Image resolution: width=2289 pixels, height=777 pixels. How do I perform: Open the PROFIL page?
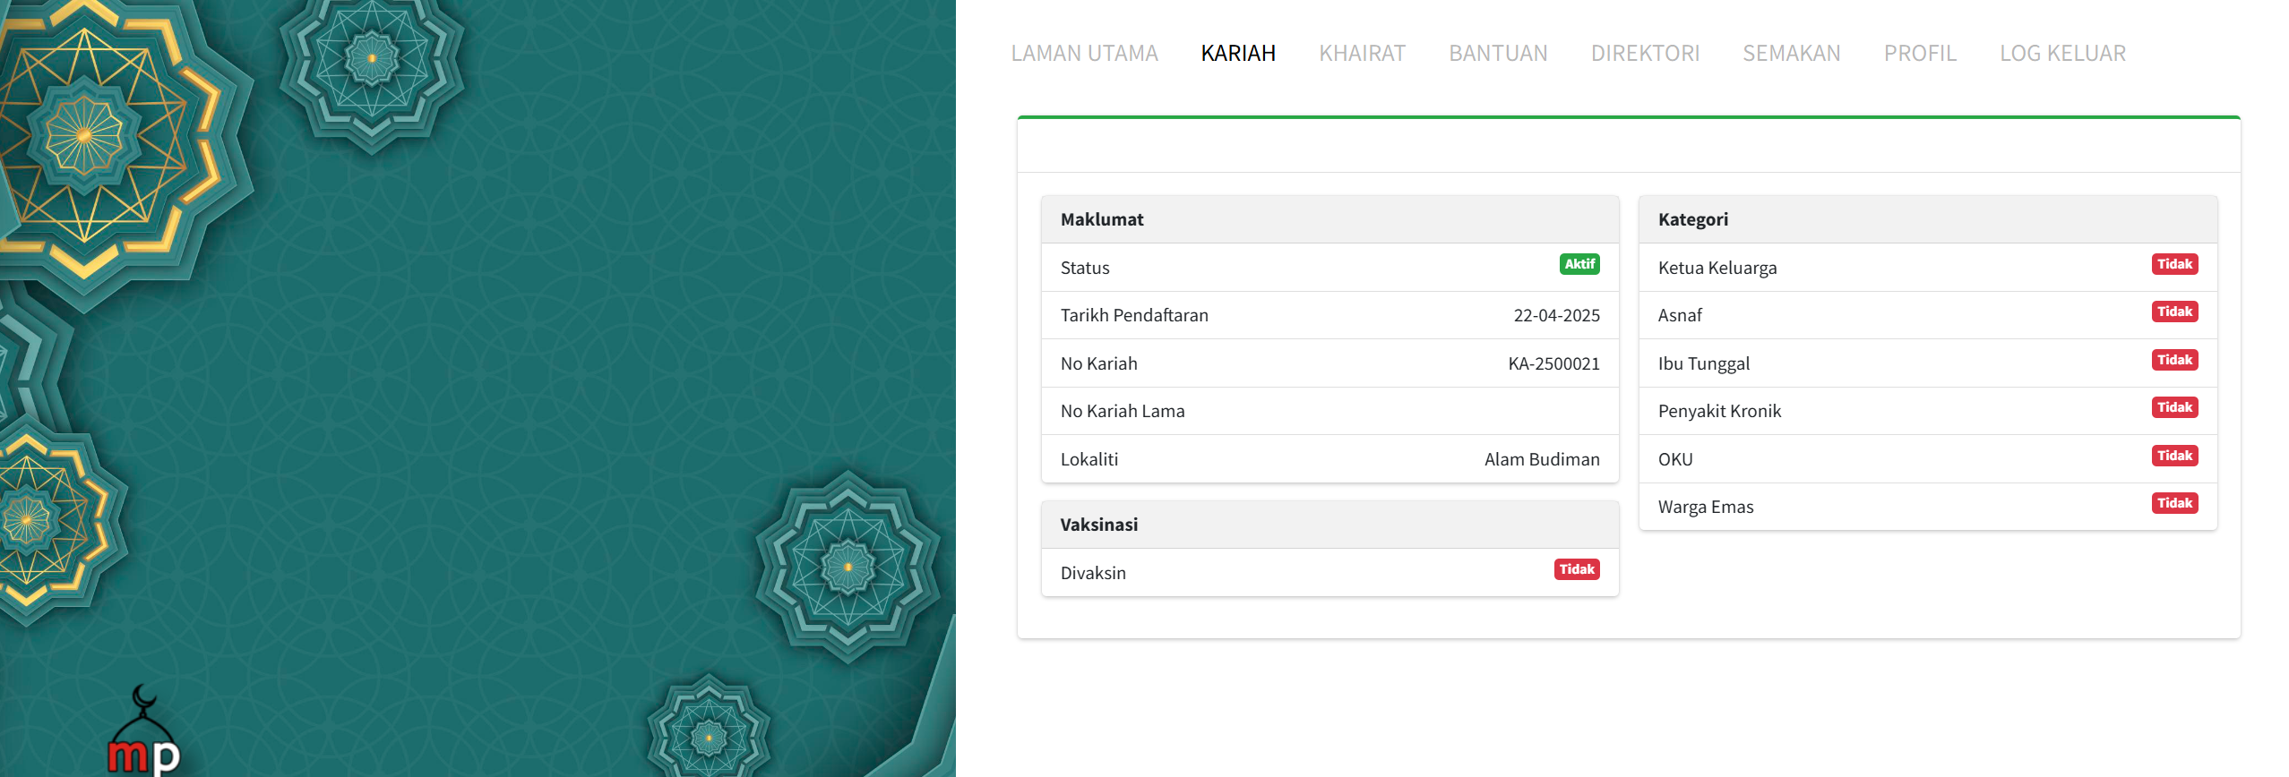1920,54
